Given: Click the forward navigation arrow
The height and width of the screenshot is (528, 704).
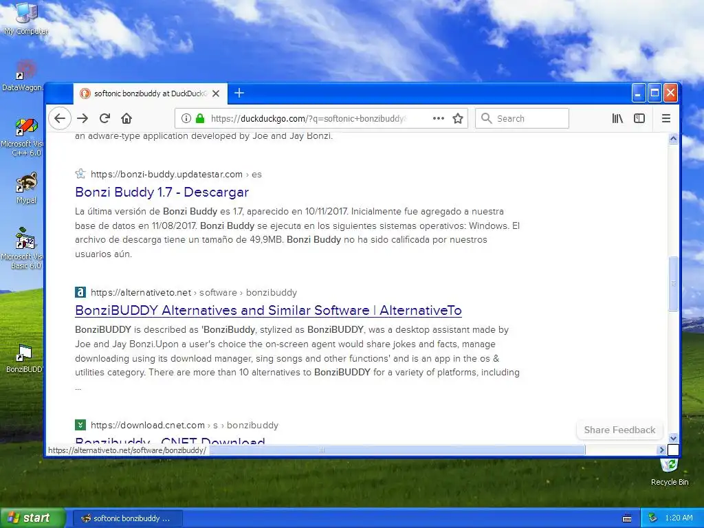Looking at the screenshot, I should pos(82,118).
